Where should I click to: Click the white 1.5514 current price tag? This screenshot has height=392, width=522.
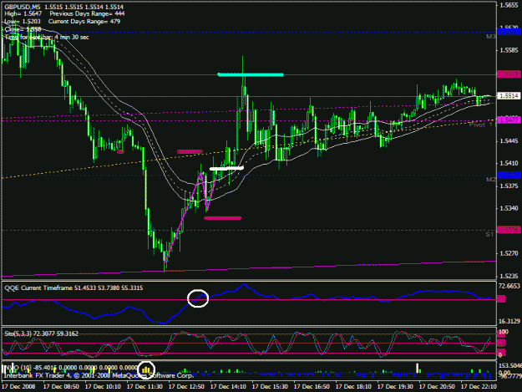point(509,96)
